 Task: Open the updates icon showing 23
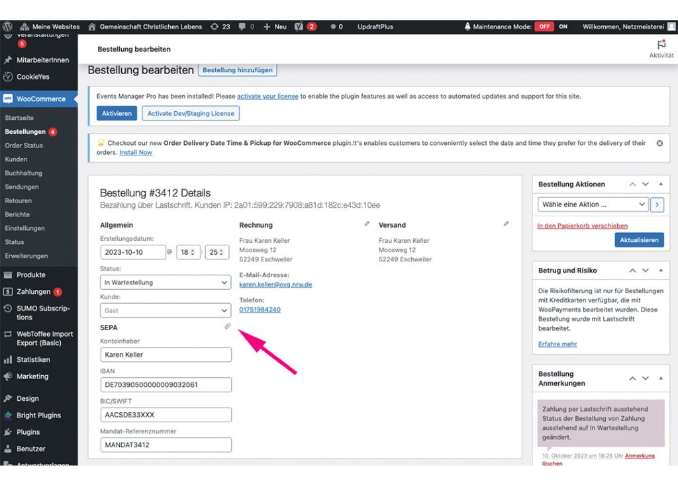220,26
